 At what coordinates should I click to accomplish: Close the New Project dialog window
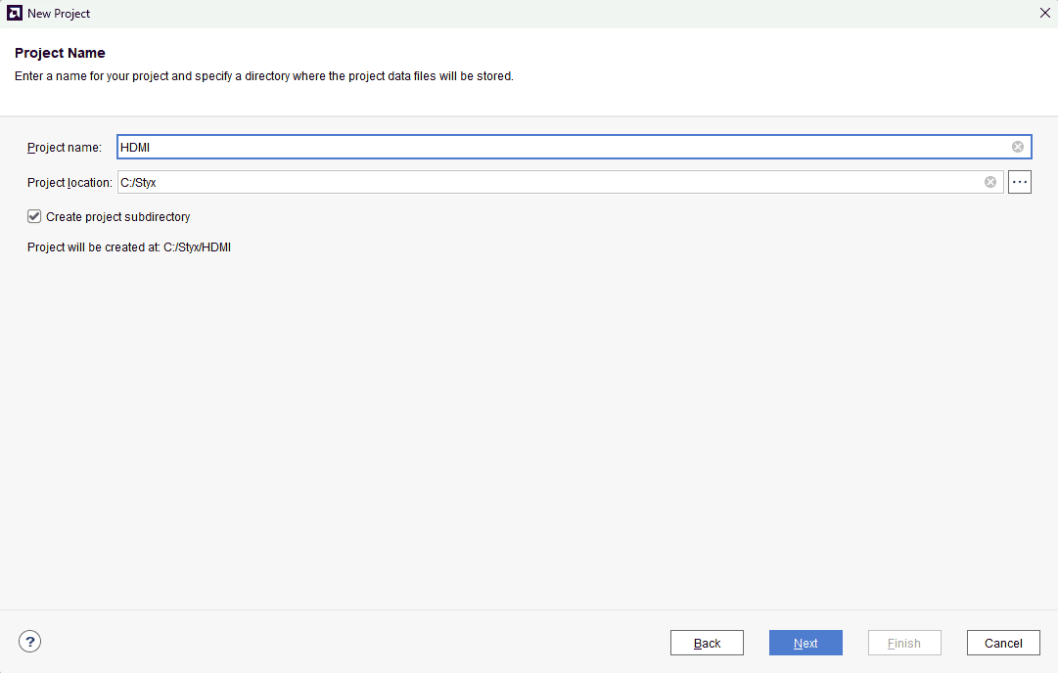coord(1044,14)
